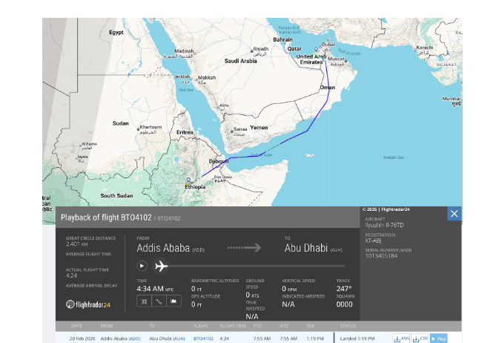
Task: Click the serial number 1013405184
Action: (x=381, y=255)
